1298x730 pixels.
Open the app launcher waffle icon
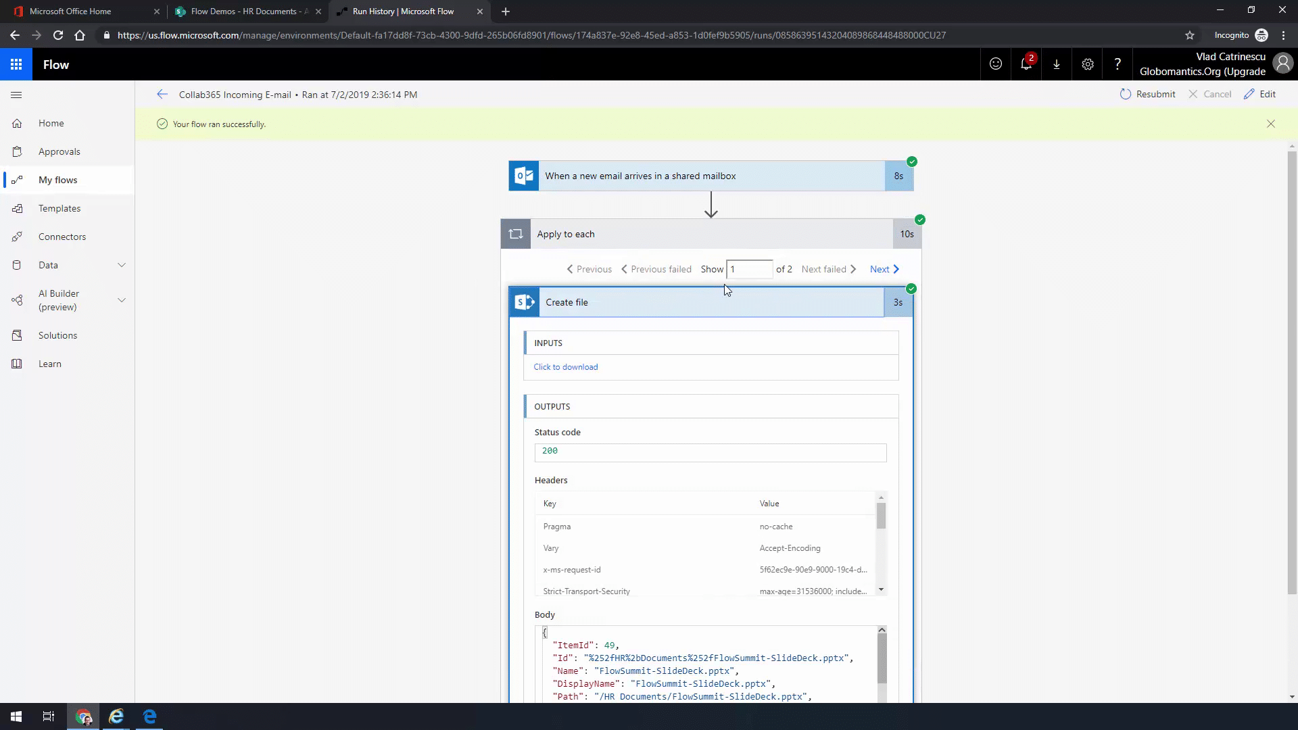point(16,64)
